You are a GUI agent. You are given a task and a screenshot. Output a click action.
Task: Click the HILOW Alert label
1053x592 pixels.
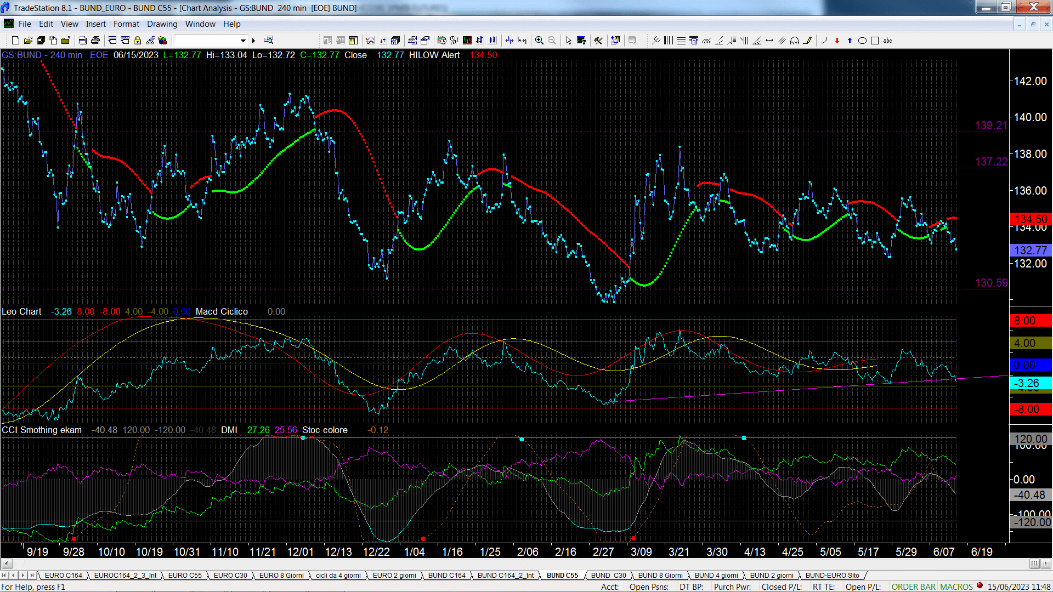[x=434, y=55]
